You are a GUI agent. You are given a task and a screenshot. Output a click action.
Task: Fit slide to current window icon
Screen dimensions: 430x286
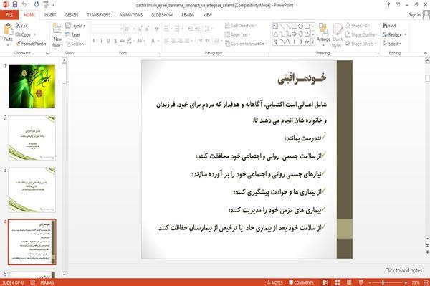point(426,282)
